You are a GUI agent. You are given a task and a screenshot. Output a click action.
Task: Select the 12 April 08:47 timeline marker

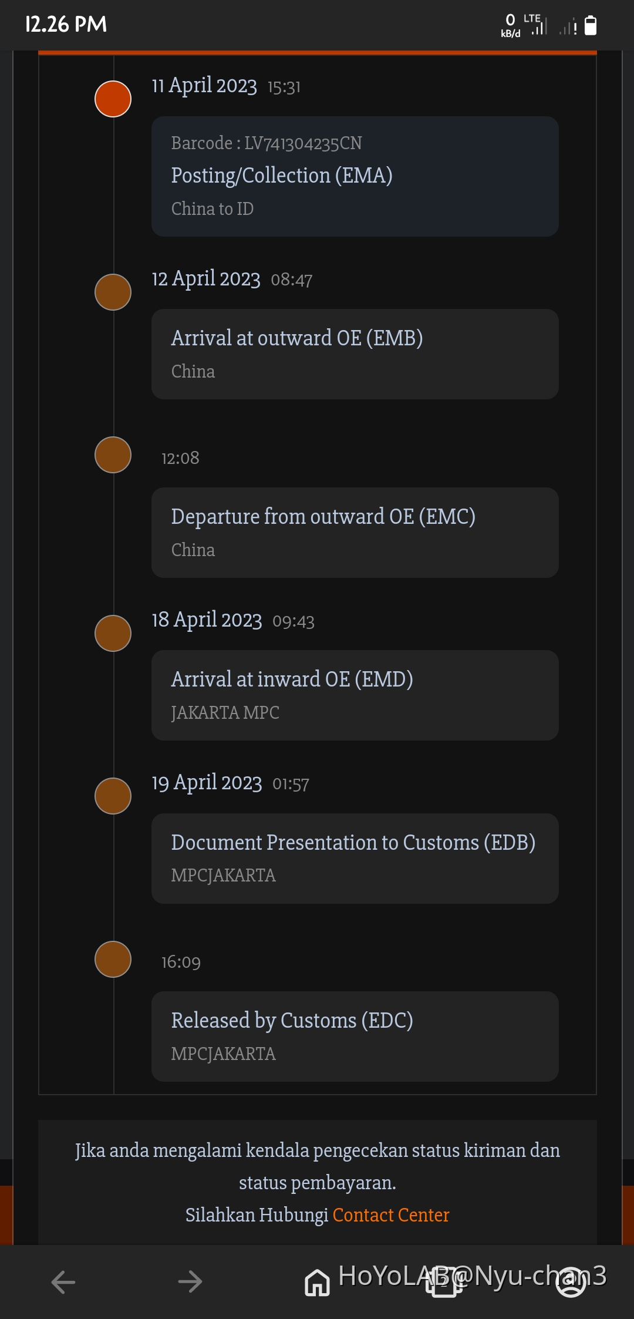pos(113,292)
